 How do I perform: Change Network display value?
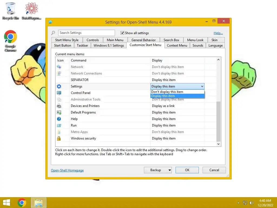point(168,67)
